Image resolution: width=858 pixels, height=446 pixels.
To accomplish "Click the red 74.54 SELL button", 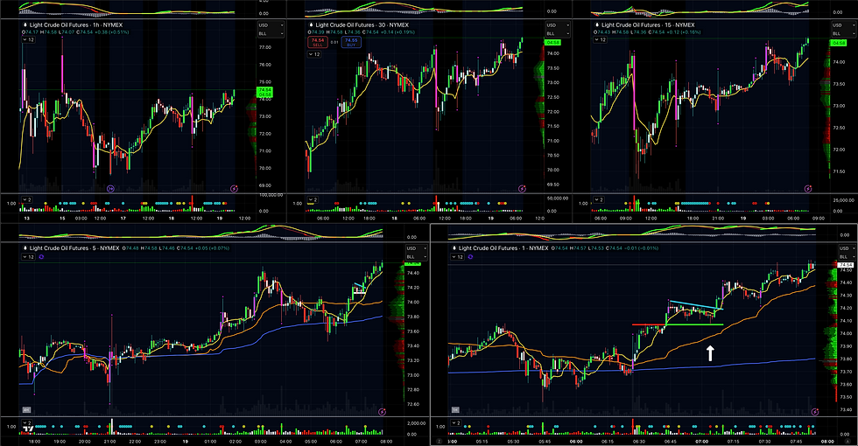I will coord(318,42).
